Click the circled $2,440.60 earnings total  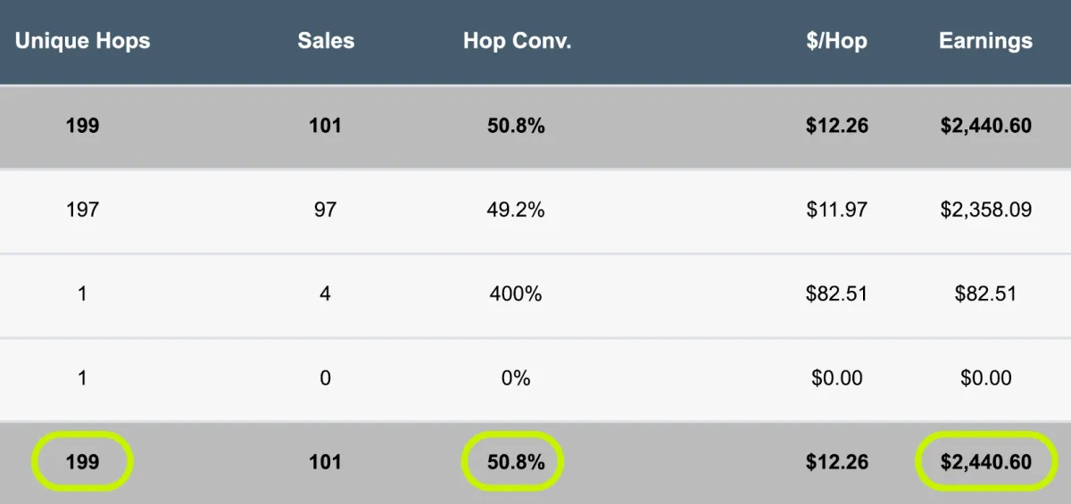(985, 462)
